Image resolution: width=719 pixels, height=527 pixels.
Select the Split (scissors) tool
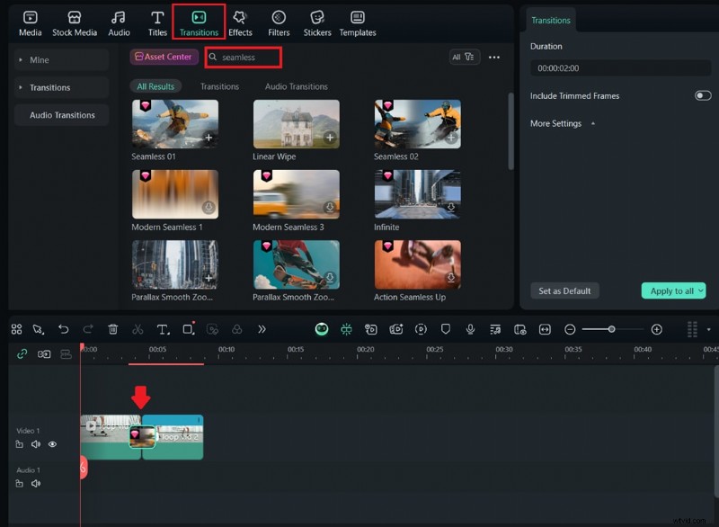click(137, 329)
